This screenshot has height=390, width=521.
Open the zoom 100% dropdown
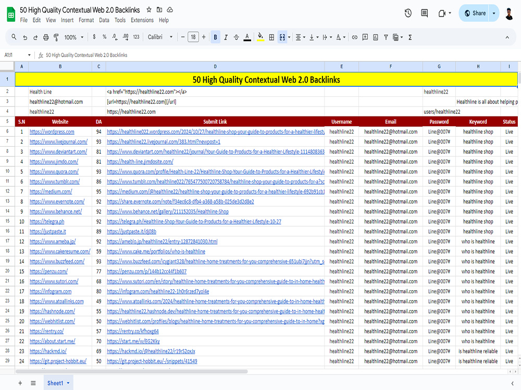[73, 37]
